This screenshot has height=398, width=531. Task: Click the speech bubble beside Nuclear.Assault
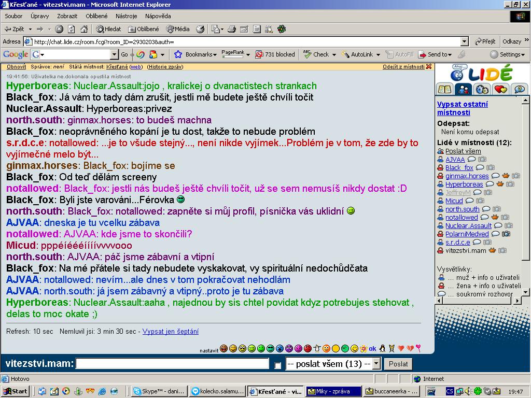point(498,226)
